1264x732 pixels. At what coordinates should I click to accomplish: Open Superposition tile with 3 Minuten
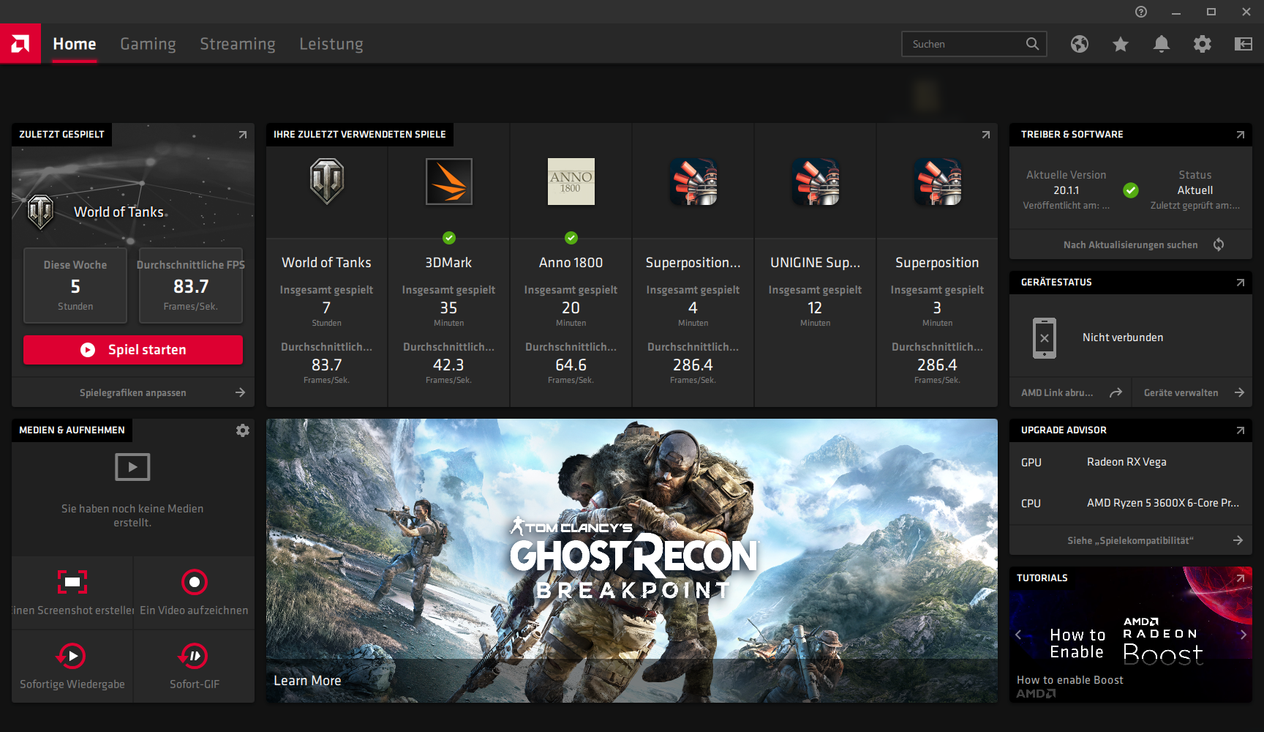point(938,182)
